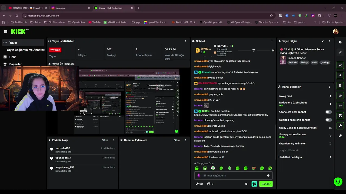The image size is (346, 194).
Task: Expand Hesap yaşı kısıtlaması setting
Action: pos(330,136)
